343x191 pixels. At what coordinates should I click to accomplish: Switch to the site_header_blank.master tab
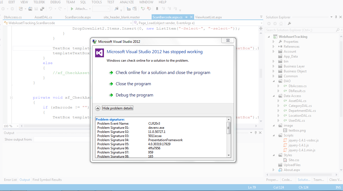[122, 17]
